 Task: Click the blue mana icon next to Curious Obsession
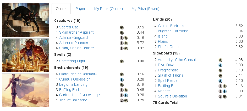coord(122,79)
